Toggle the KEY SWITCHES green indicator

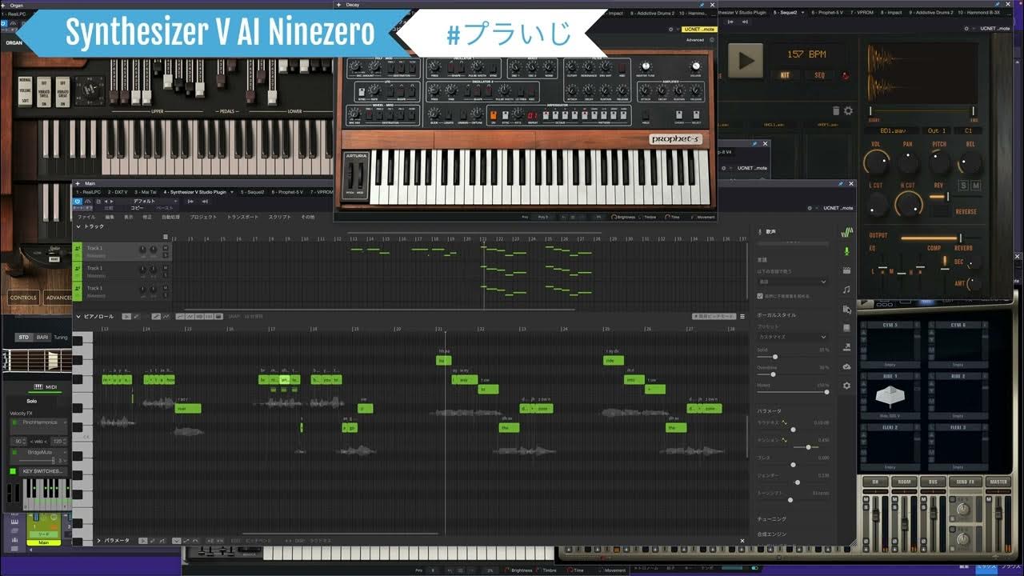coord(13,471)
